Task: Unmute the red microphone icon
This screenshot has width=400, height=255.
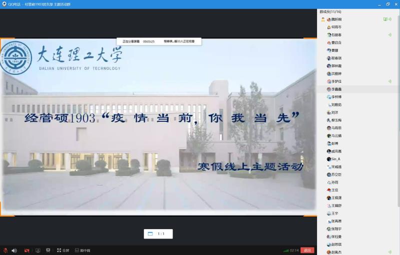Action: 5,250
